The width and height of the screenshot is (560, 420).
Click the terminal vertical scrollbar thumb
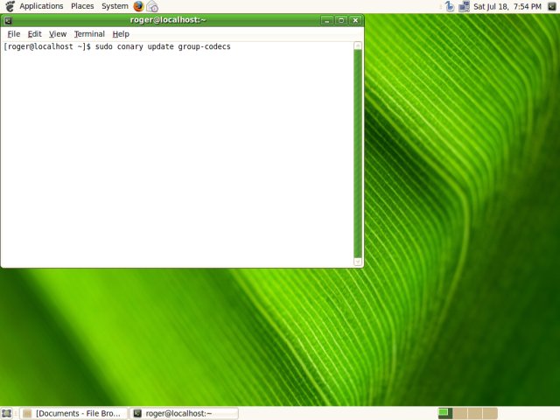tap(358, 154)
